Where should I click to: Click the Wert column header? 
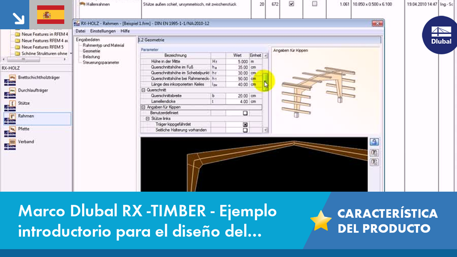point(237,55)
